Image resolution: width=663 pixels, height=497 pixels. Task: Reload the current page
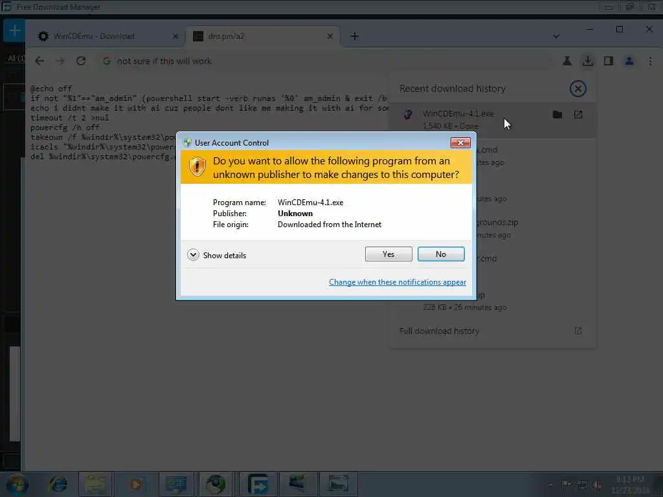coord(81,61)
